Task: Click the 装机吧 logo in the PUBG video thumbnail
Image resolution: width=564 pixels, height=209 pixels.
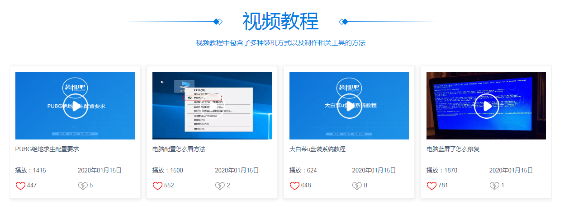Action: [75, 87]
